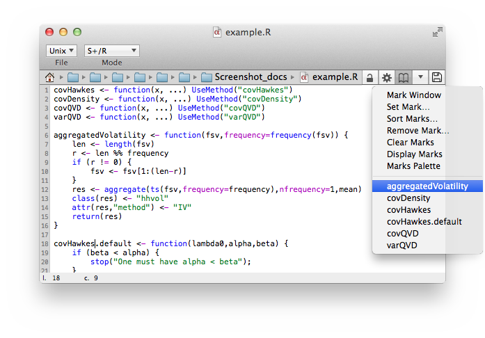Click the example.R document icon in title bar

217,32
